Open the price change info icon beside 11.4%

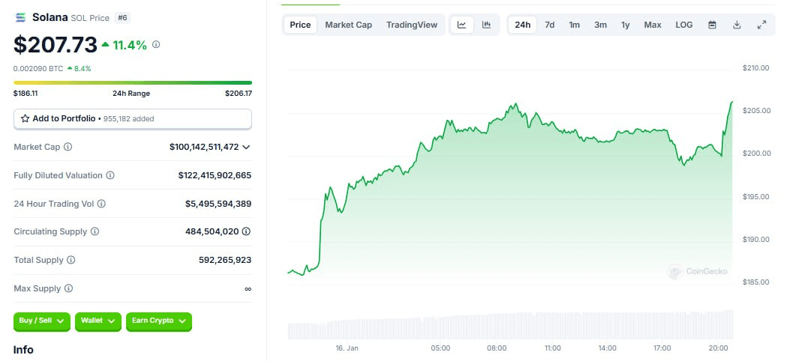(x=156, y=45)
